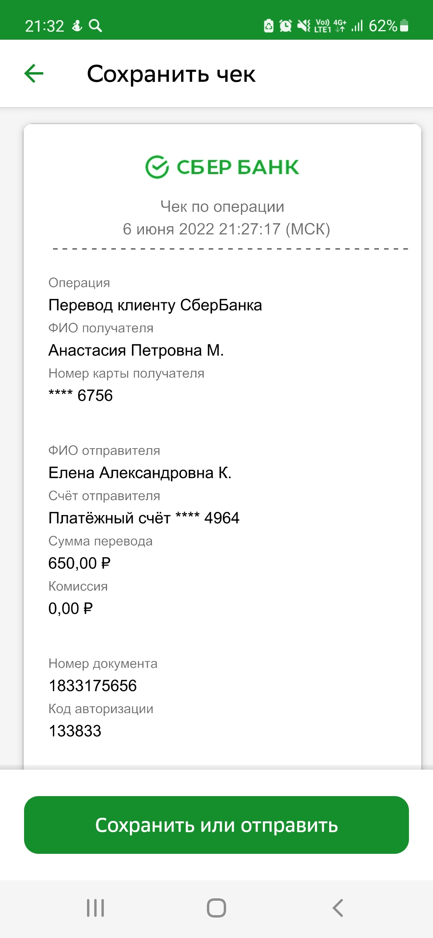Tap the Сохранить или отправить button

click(216, 825)
